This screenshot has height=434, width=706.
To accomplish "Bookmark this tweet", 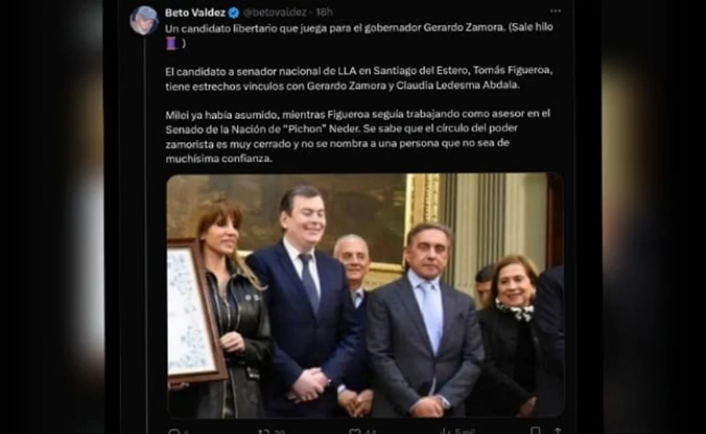I will (535, 431).
